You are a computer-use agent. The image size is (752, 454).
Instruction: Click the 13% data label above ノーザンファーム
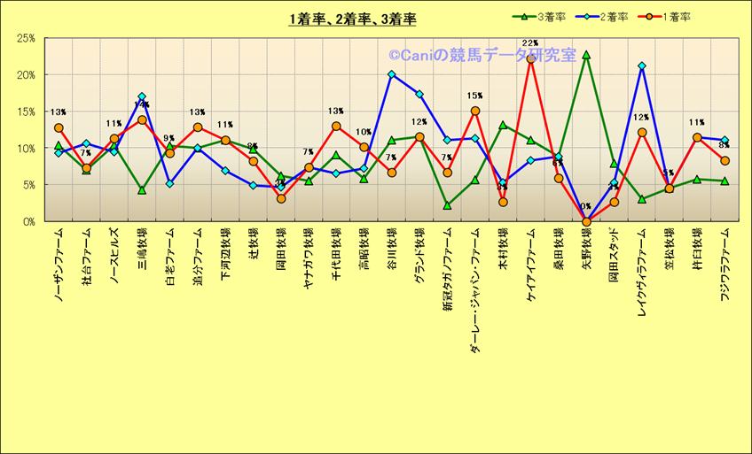click(x=59, y=112)
